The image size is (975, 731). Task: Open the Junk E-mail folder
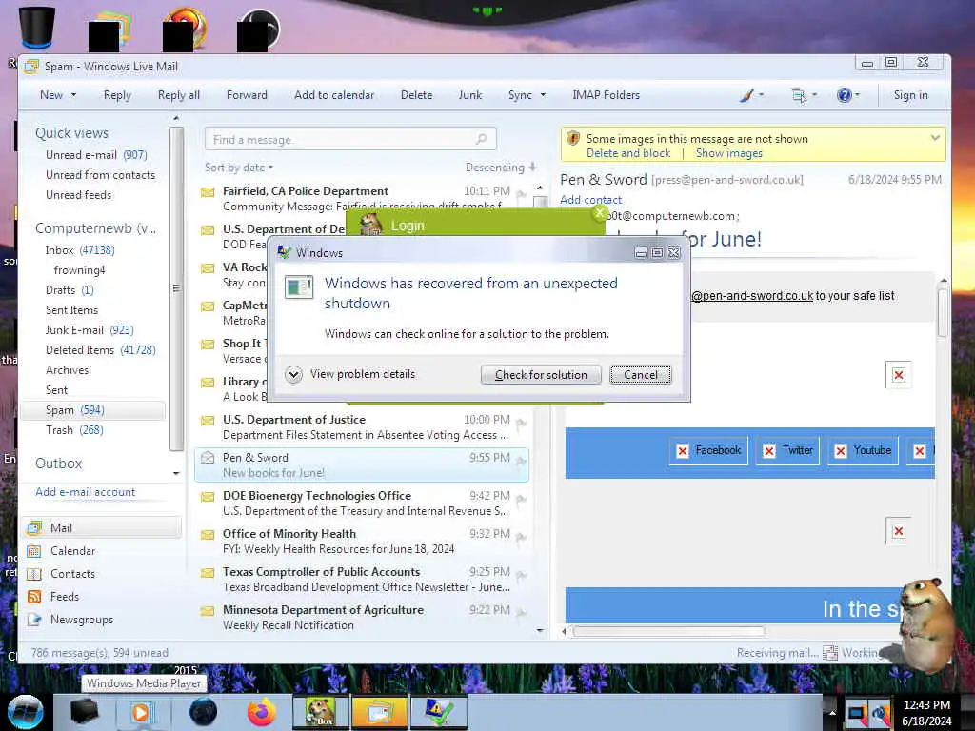tap(89, 329)
